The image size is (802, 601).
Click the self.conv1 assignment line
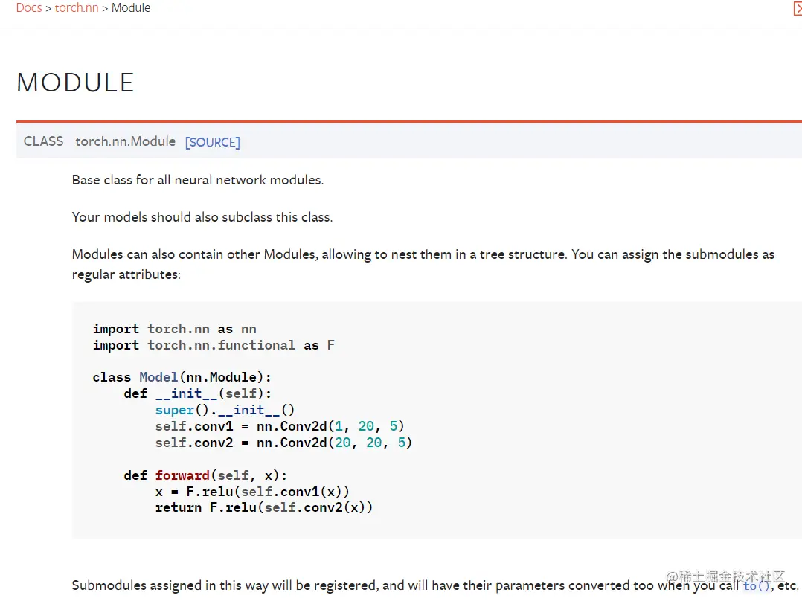point(280,427)
